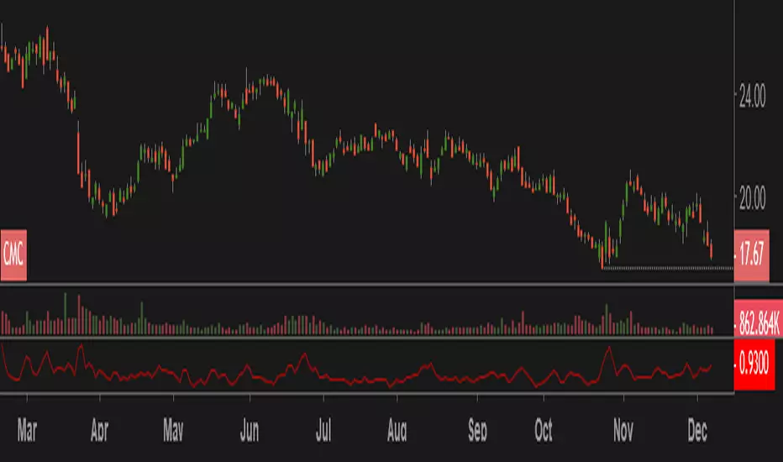Image resolution: width=783 pixels, height=462 pixels.
Task: Select the May label on time axis
Action: click(x=173, y=429)
